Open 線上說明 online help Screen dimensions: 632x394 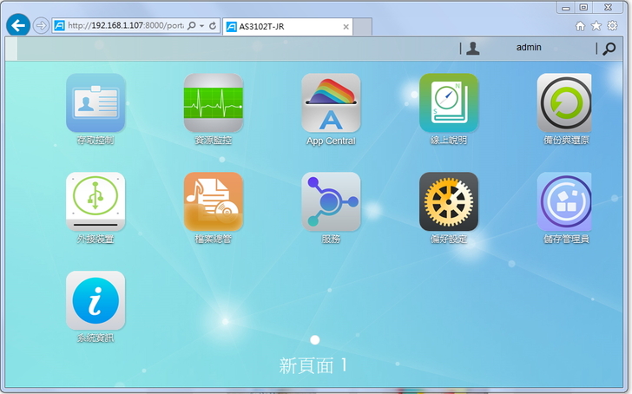pos(448,103)
